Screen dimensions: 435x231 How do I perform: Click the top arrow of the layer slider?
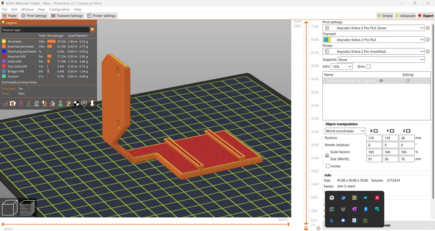pos(306,23)
